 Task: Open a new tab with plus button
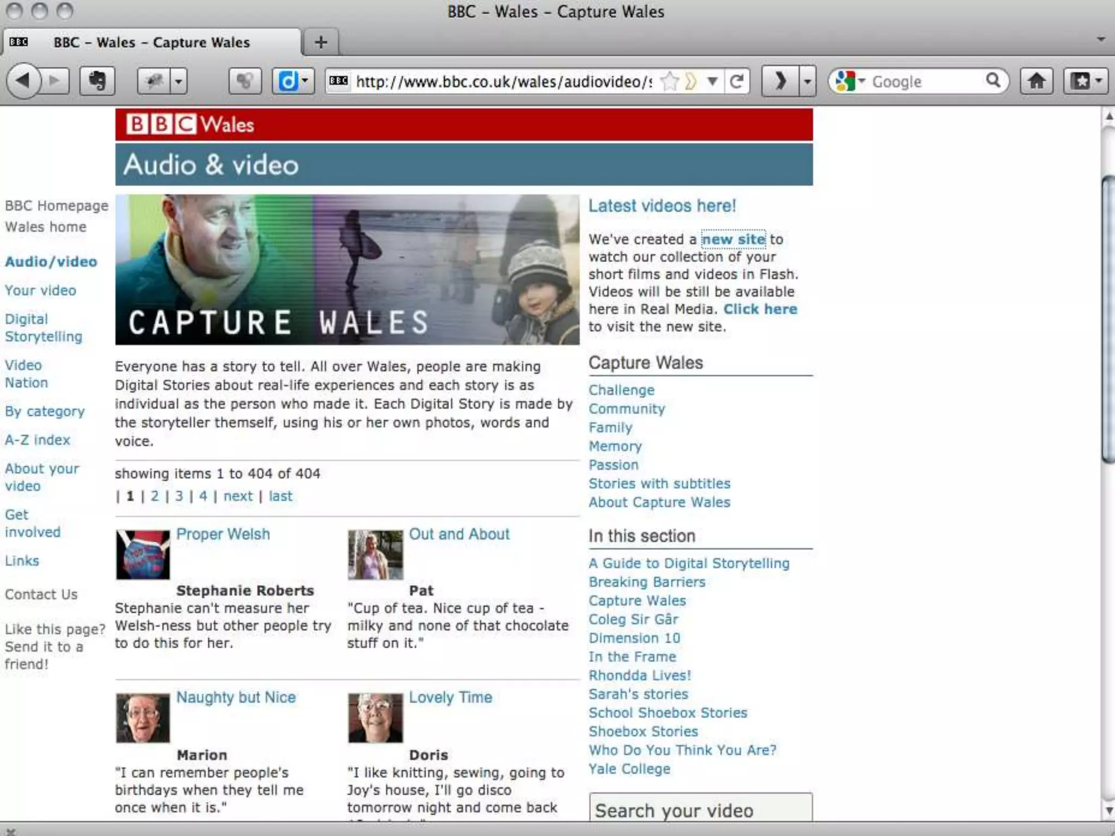321,42
